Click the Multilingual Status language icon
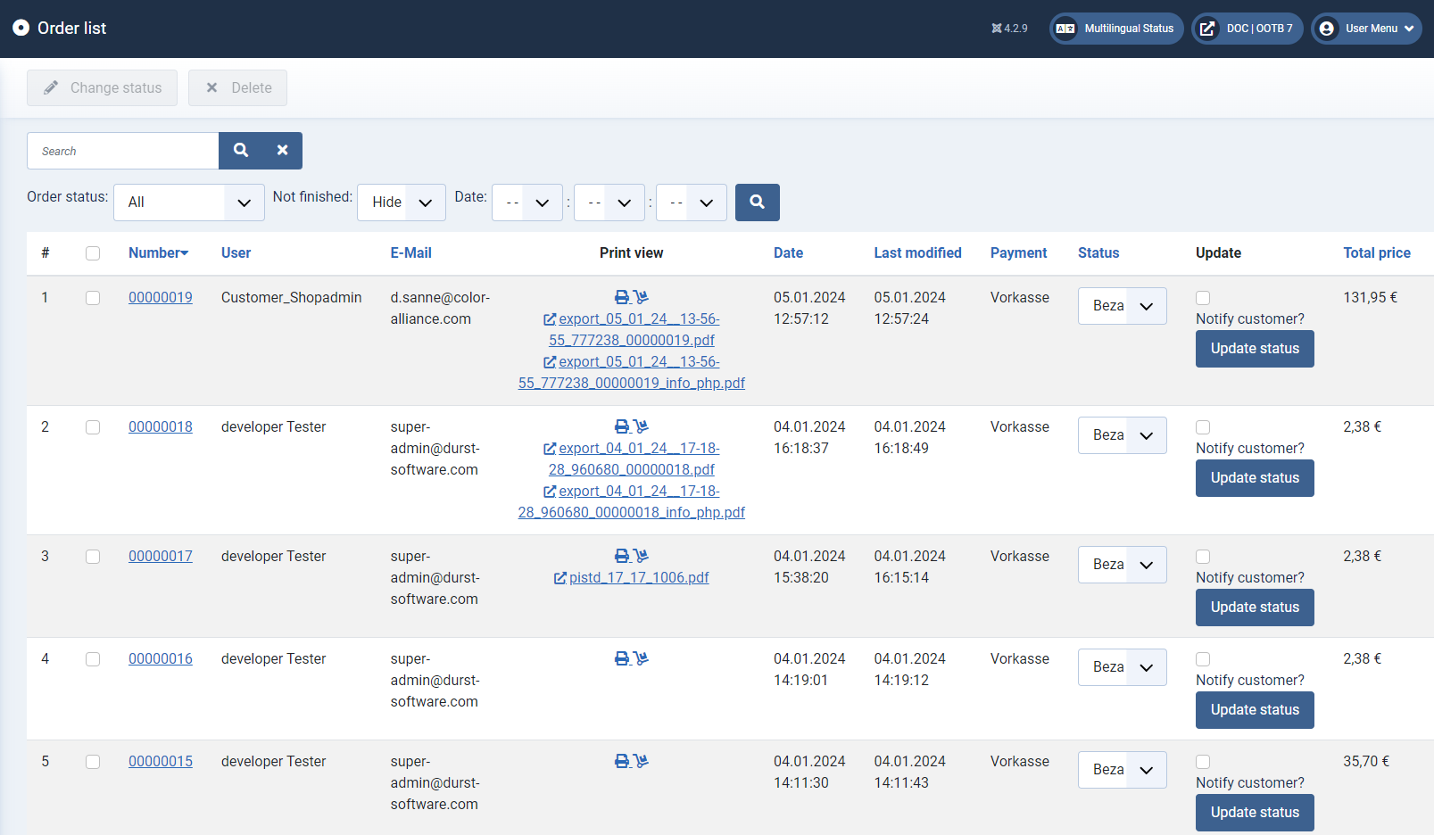Viewport: 1434px width, 835px height. [x=1065, y=29]
